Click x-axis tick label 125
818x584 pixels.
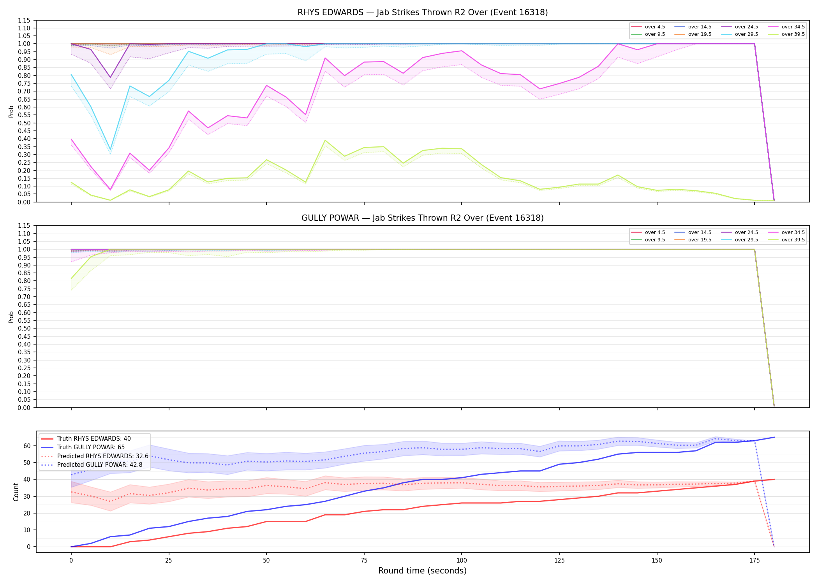pos(559,561)
